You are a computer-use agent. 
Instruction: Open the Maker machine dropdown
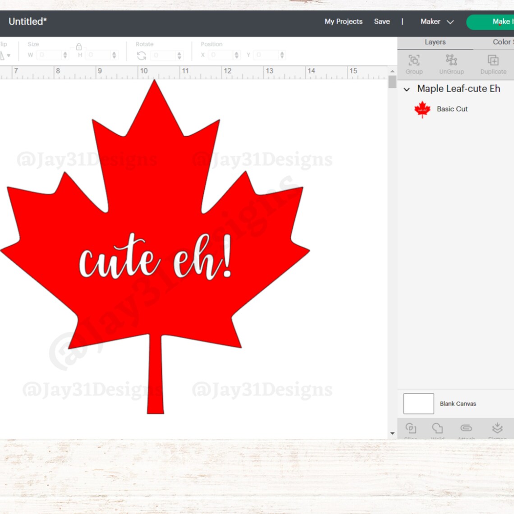[436, 21]
